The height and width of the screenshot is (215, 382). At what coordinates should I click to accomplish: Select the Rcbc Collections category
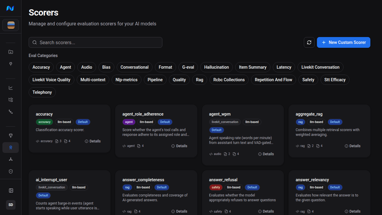tap(229, 80)
